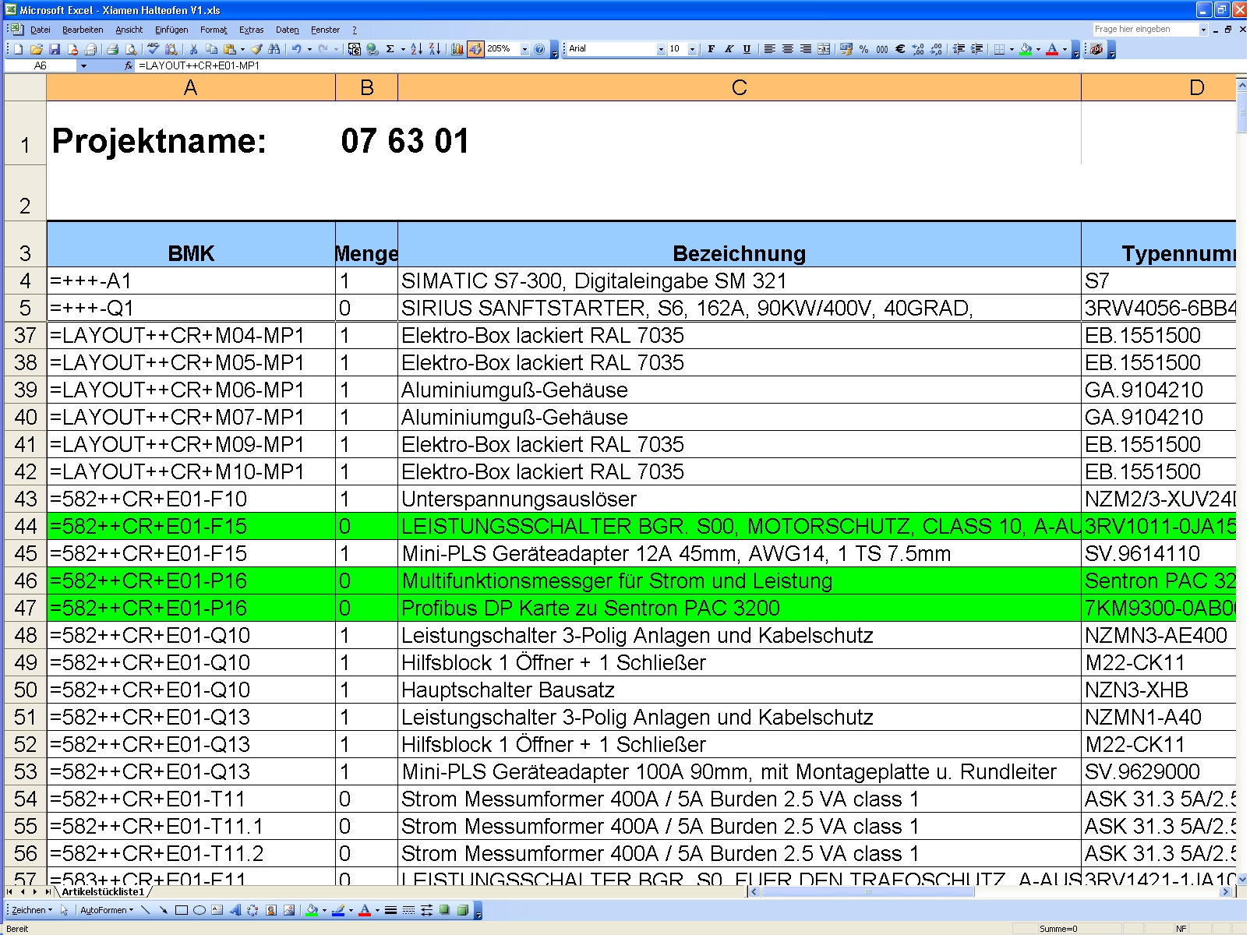Open the Extras menu
1250x935 pixels.
pyautogui.click(x=251, y=30)
